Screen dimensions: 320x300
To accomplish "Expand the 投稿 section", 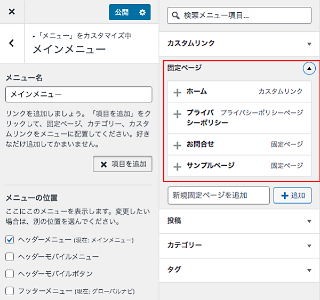I will point(309,221).
